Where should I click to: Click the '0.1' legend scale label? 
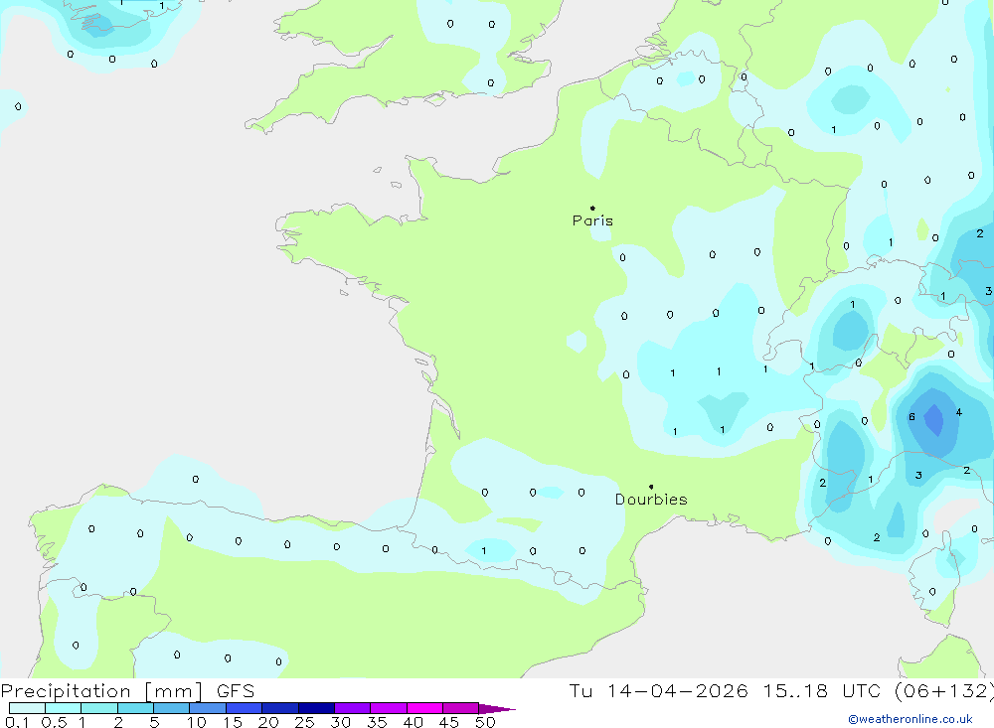click(17, 722)
